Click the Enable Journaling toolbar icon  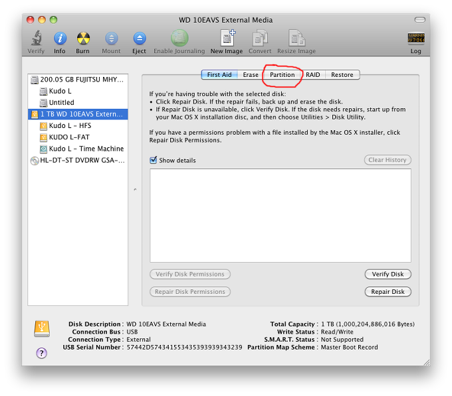(x=179, y=38)
